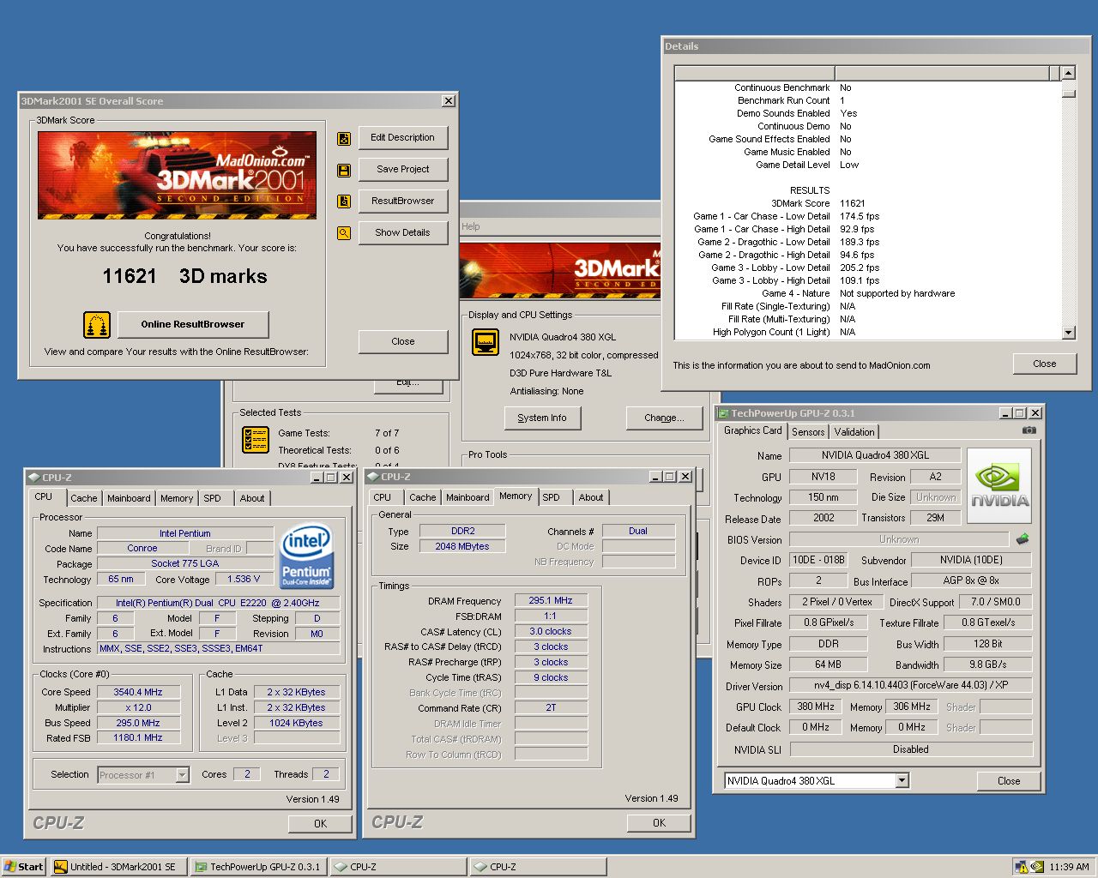1098x878 pixels.
Task: Switch to the Sensors tab in GPU-Z
Action: coord(808,432)
